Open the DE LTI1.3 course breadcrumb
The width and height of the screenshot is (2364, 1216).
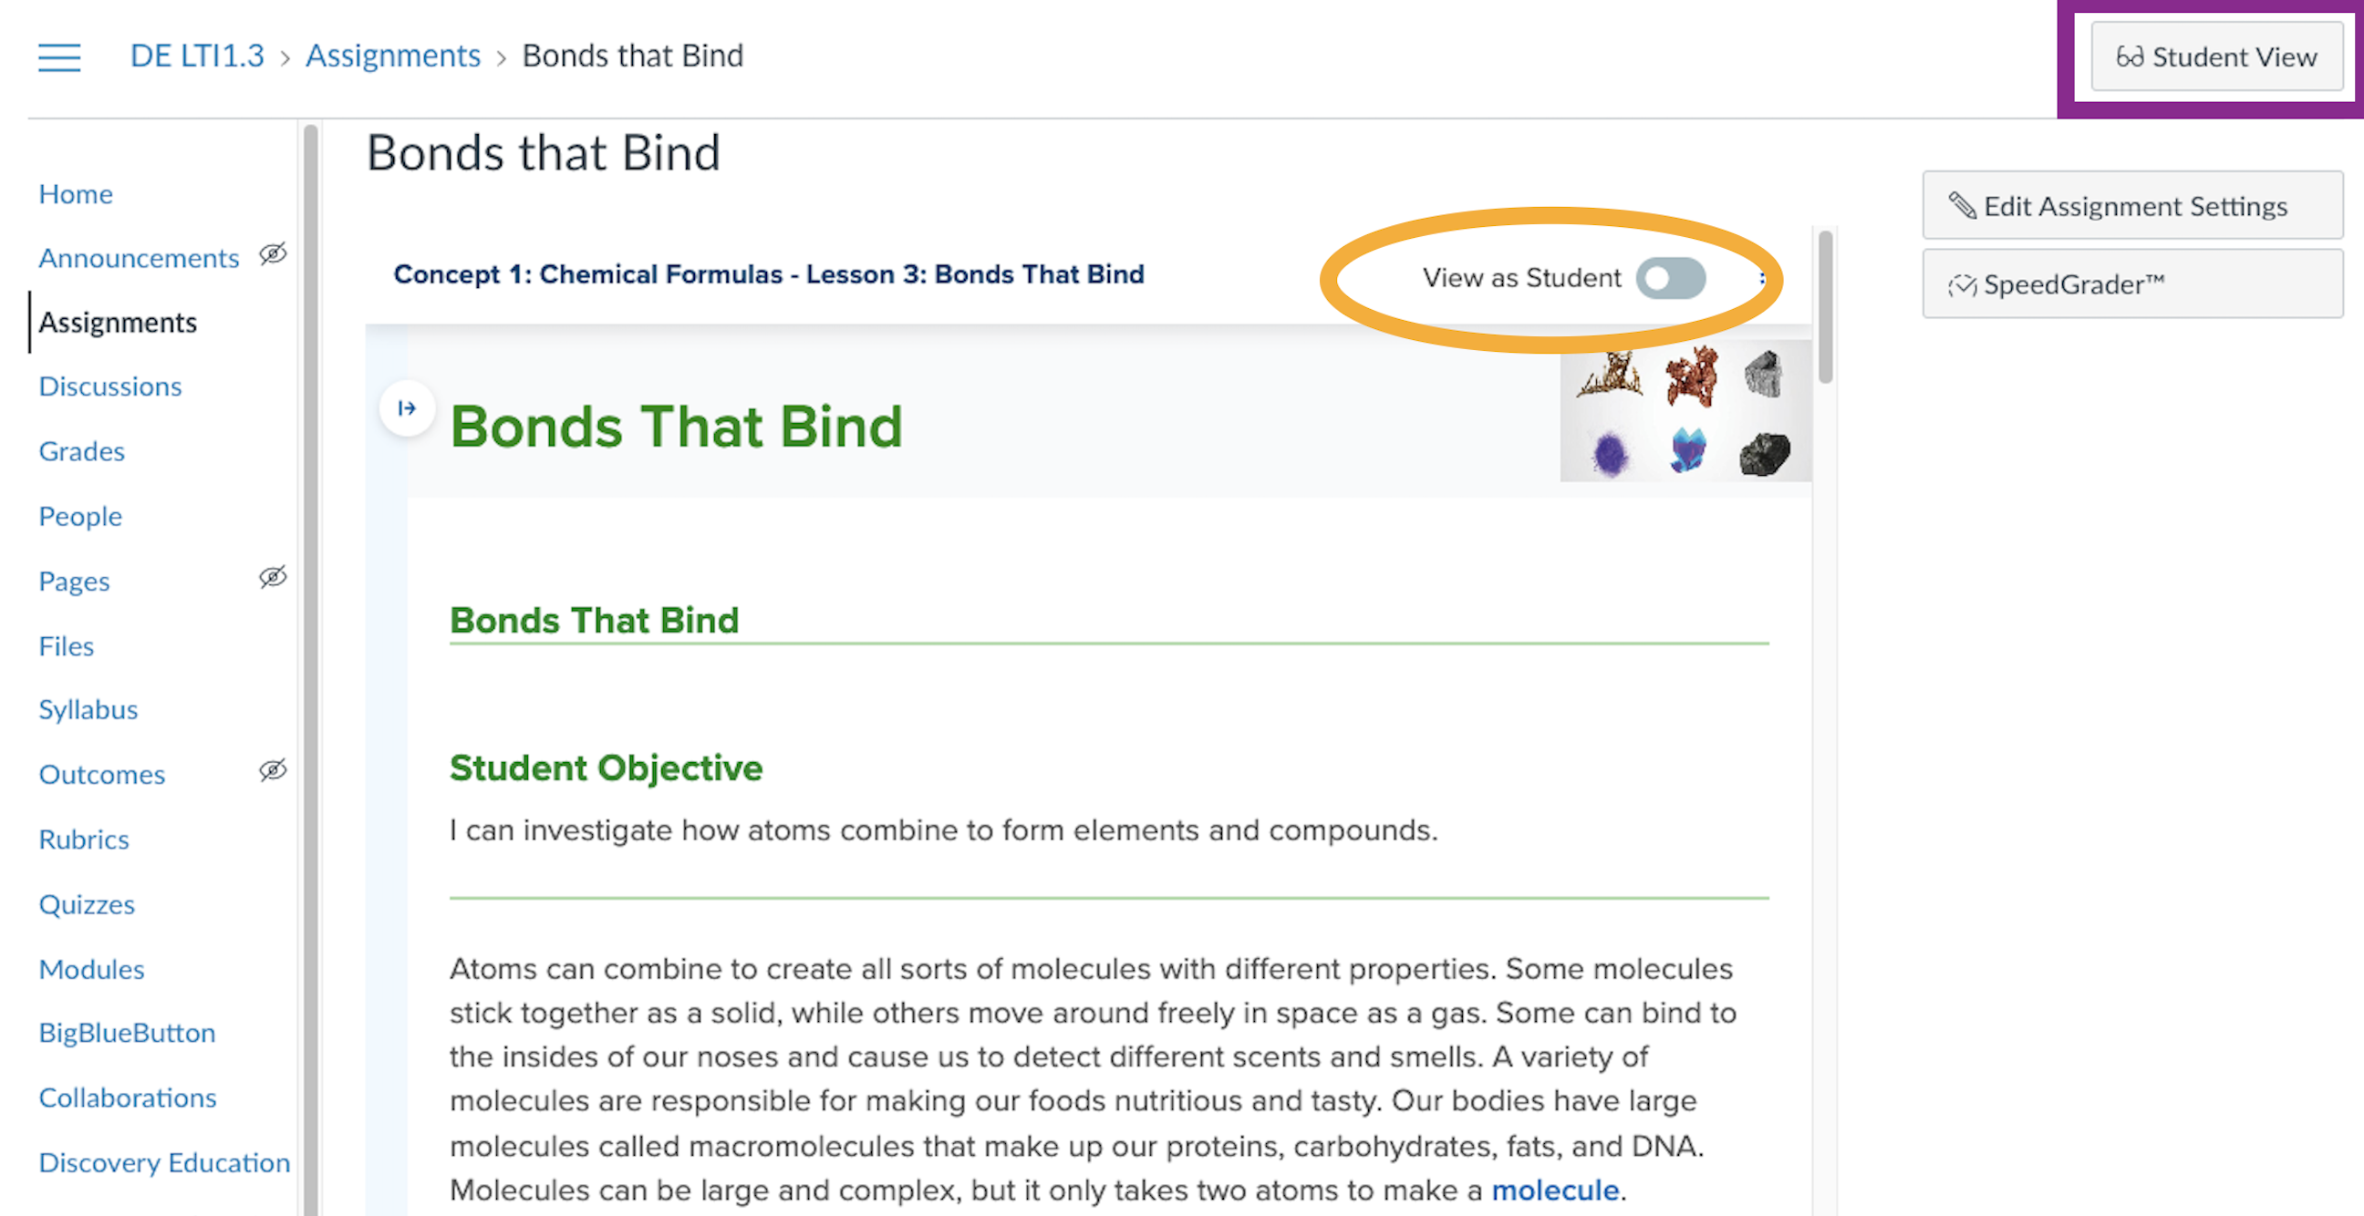pyautogui.click(x=196, y=56)
